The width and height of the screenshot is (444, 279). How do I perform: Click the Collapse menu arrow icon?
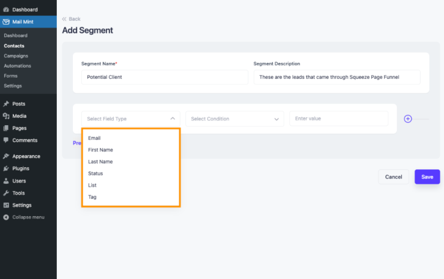coord(6,217)
